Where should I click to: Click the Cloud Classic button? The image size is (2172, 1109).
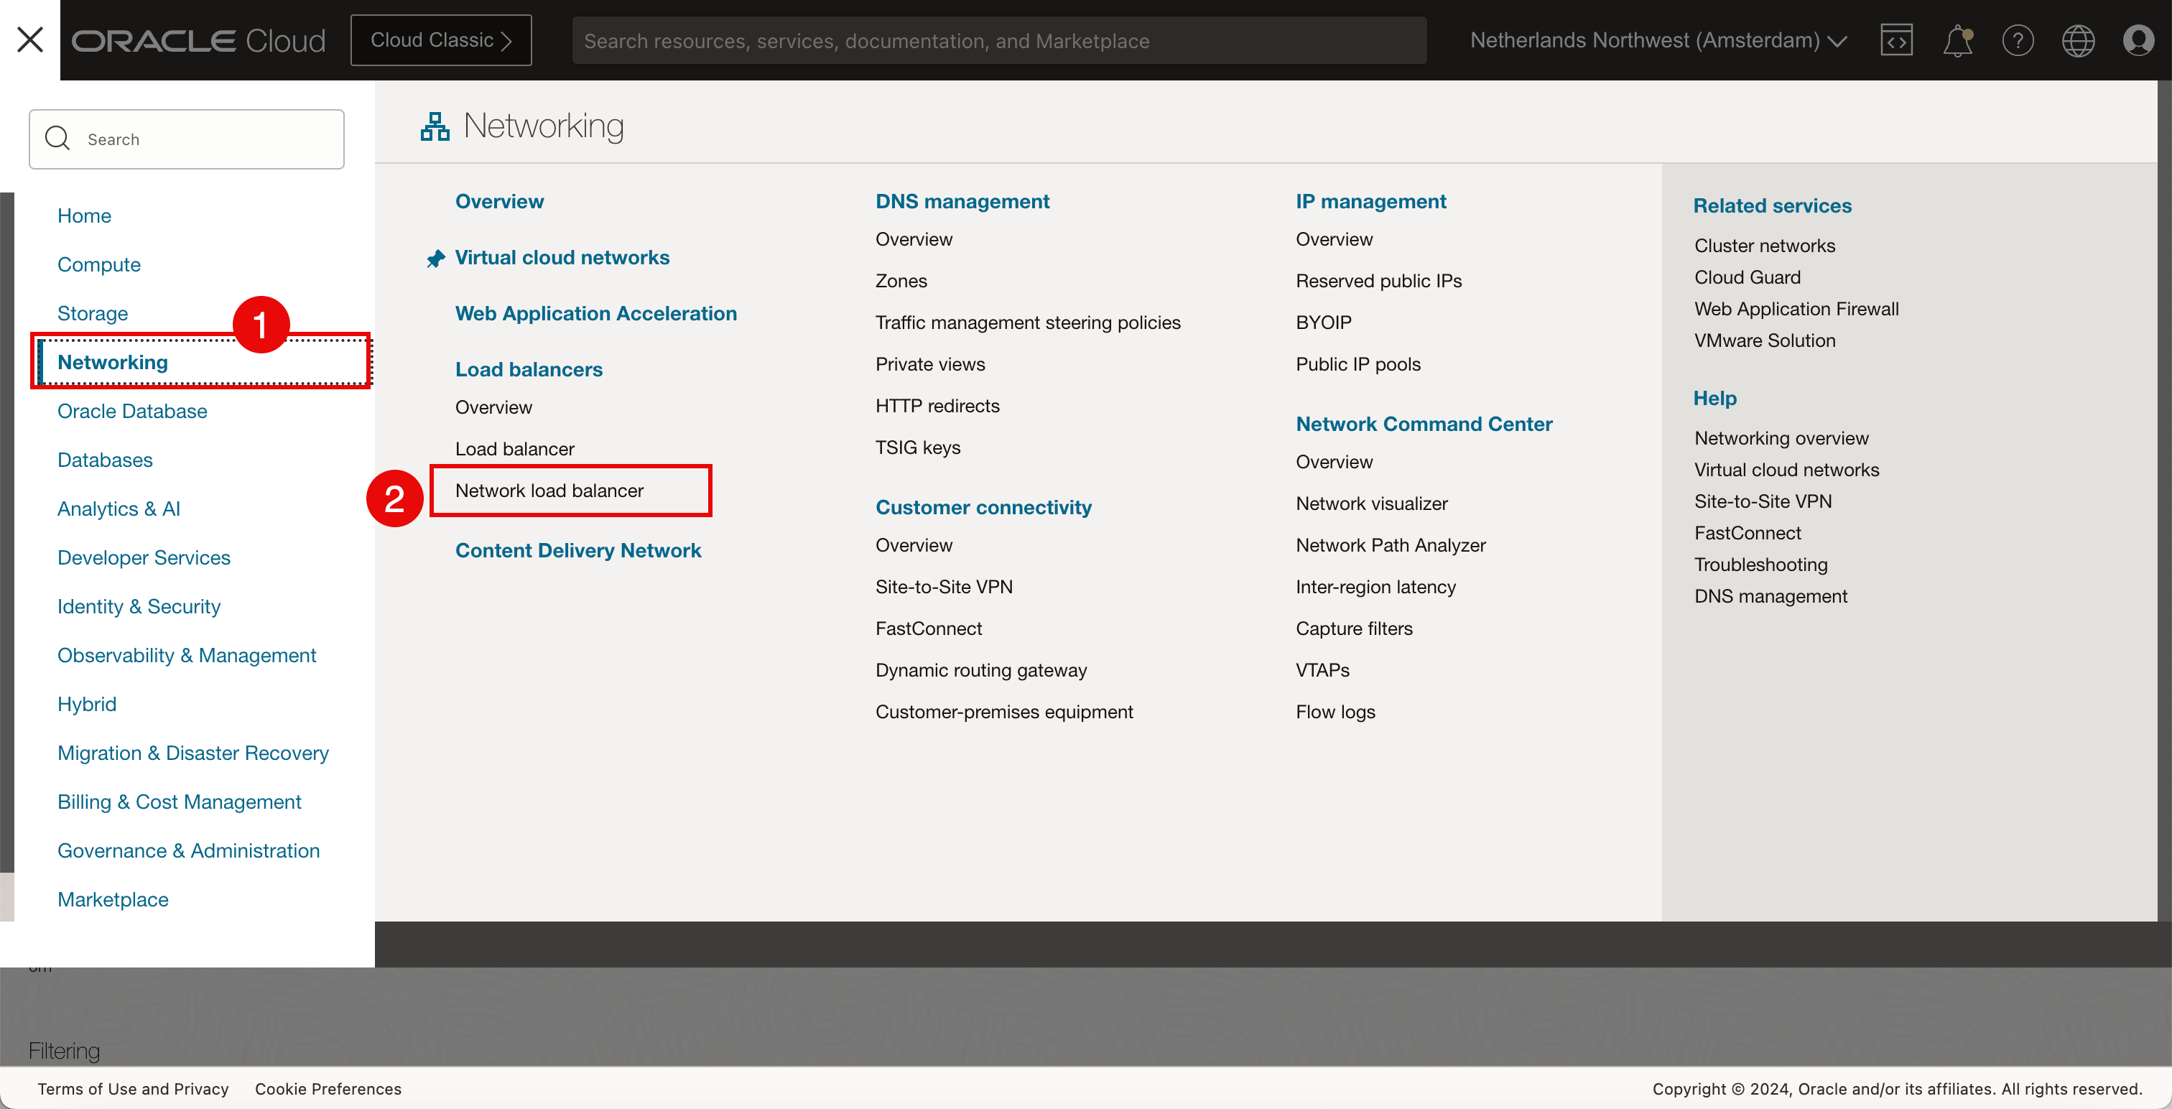441,40
